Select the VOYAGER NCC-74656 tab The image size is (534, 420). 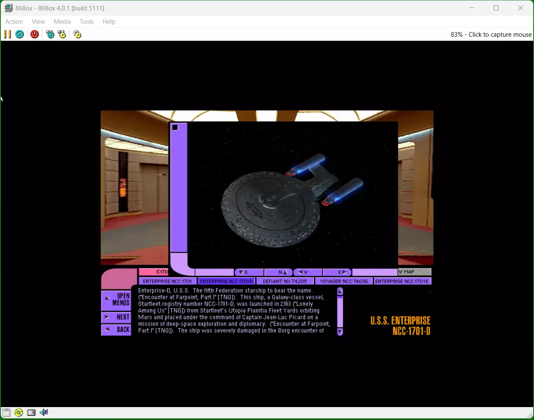coord(344,281)
